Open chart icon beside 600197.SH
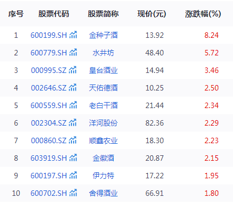This screenshot has height=203, width=233. [73, 175]
